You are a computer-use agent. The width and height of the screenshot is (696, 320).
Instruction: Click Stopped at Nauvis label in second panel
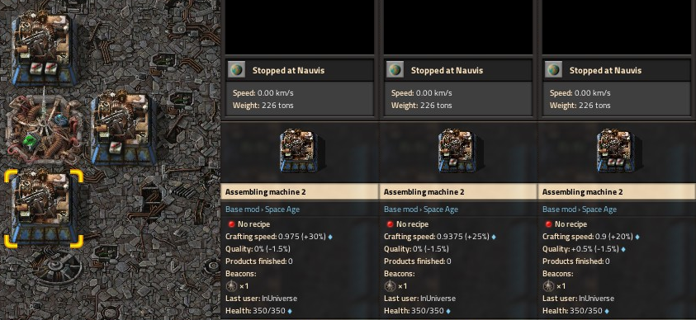pos(446,70)
